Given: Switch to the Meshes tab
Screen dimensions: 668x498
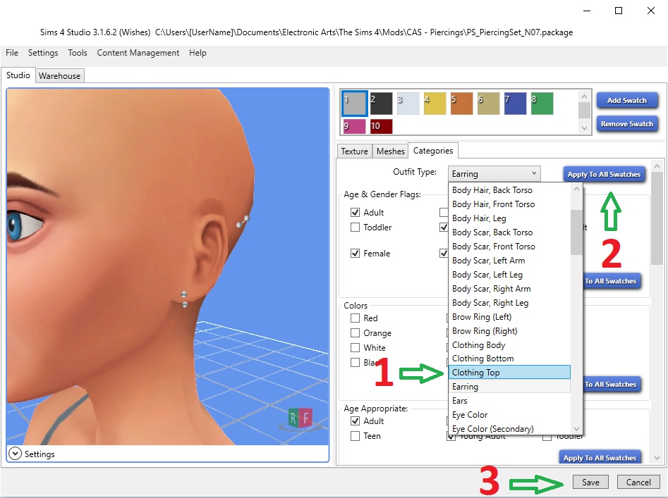Looking at the screenshot, I should 390,151.
